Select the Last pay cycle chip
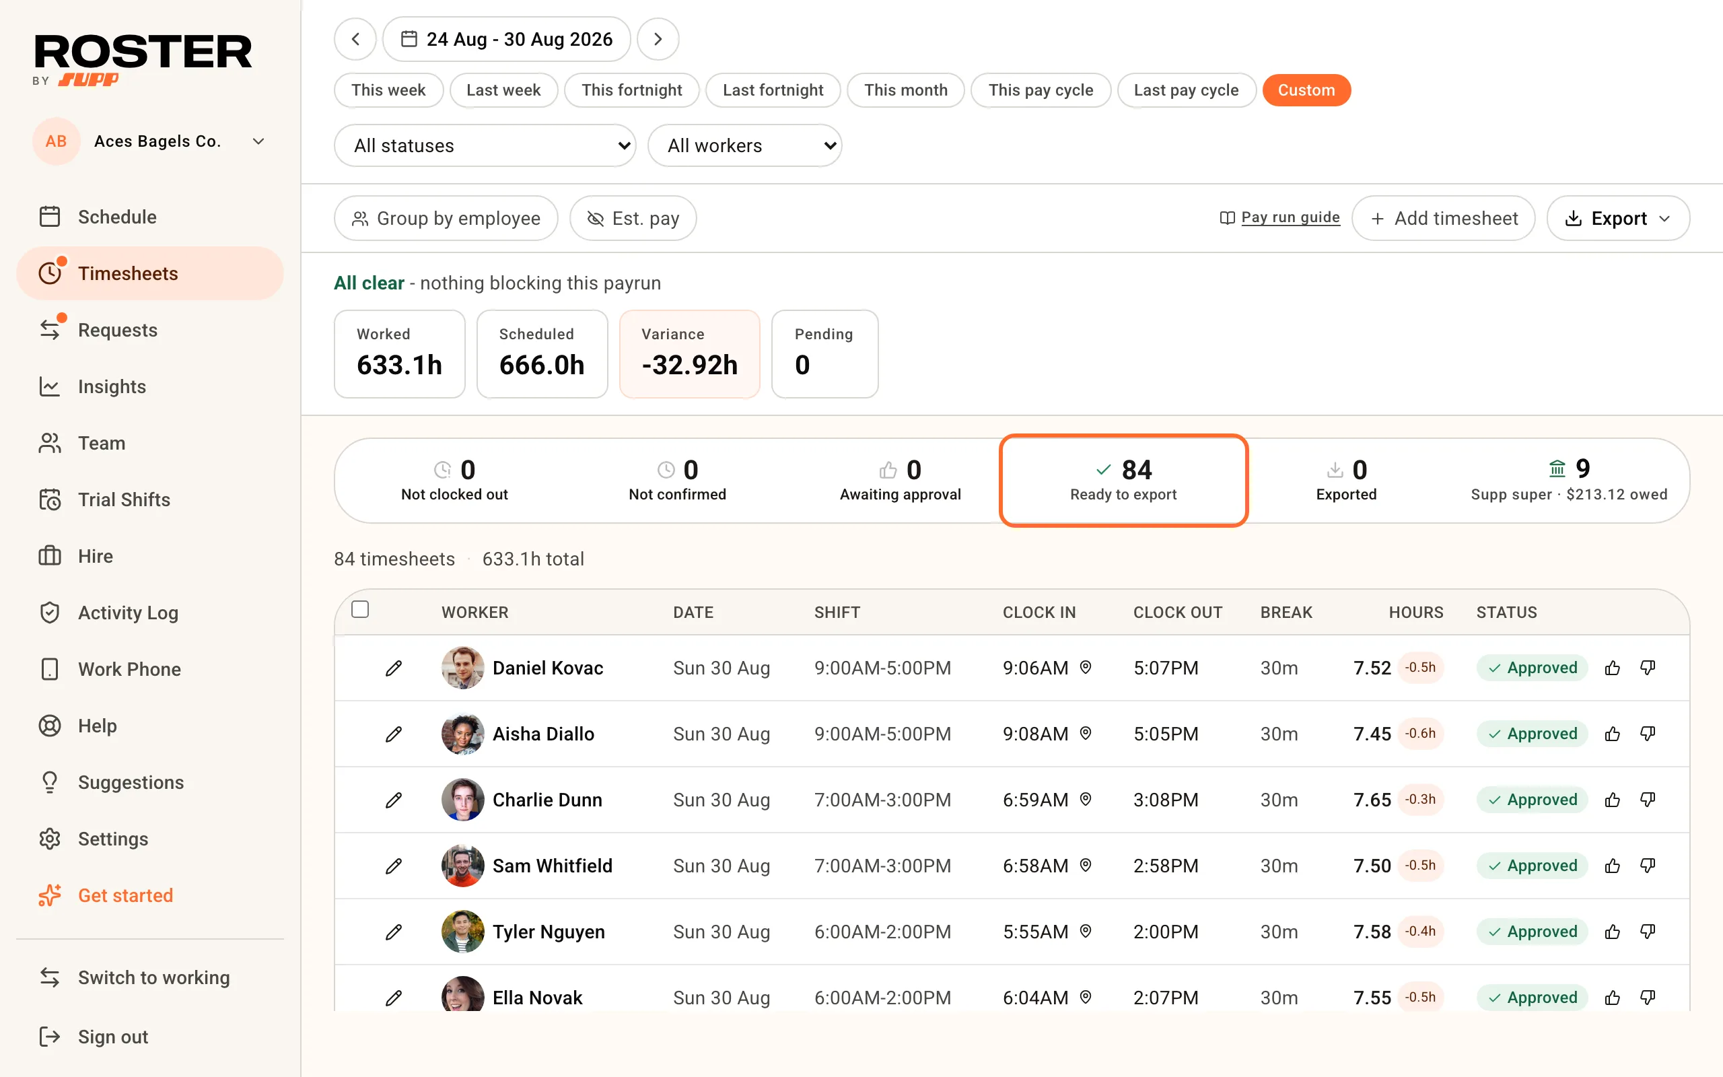This screenshot has width=1723, height=1077. tap(1186, 90)
